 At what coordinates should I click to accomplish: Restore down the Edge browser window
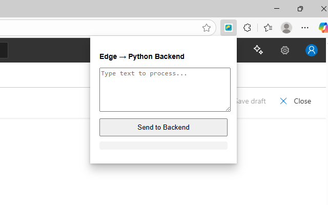[300, 8]
